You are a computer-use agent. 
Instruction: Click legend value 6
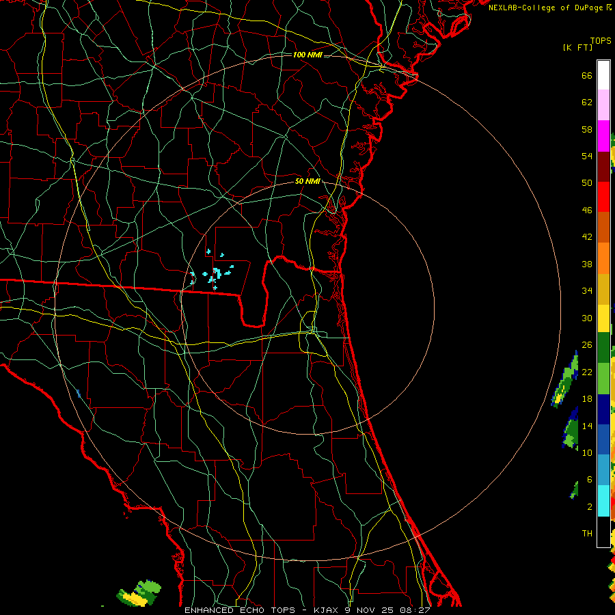590,479
